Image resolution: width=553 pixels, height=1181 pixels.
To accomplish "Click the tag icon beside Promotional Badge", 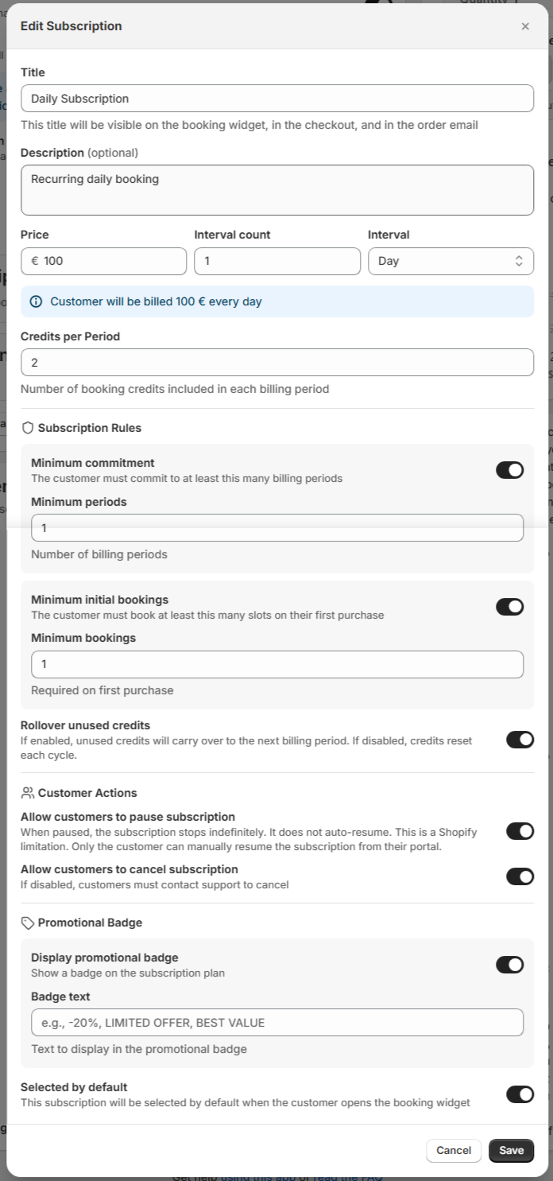I will [x=28, y=923].
